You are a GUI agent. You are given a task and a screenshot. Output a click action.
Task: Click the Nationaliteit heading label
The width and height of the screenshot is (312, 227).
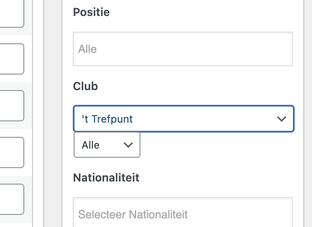point(106,178)
